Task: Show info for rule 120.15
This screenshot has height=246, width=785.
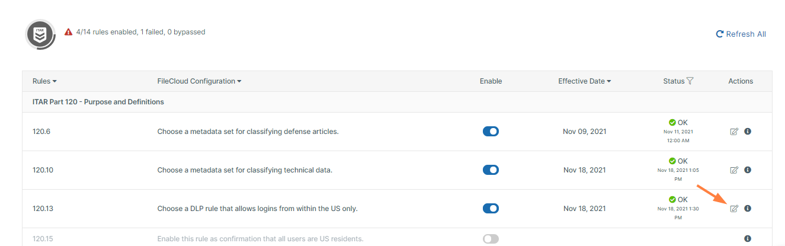Action: [x=748, y=239]
